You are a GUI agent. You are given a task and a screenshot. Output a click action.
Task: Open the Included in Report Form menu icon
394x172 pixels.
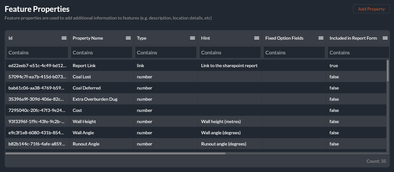(385, 38)
